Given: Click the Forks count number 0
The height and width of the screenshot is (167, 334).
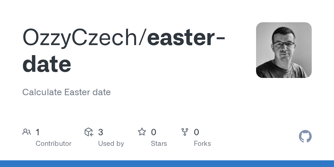Looking at the screenshot, I should pyautogui.click(x=196, y=132).
